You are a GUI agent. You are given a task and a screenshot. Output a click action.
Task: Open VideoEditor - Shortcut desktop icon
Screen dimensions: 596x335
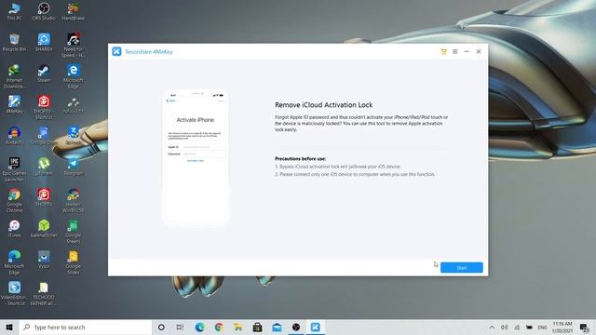[15, 294]
